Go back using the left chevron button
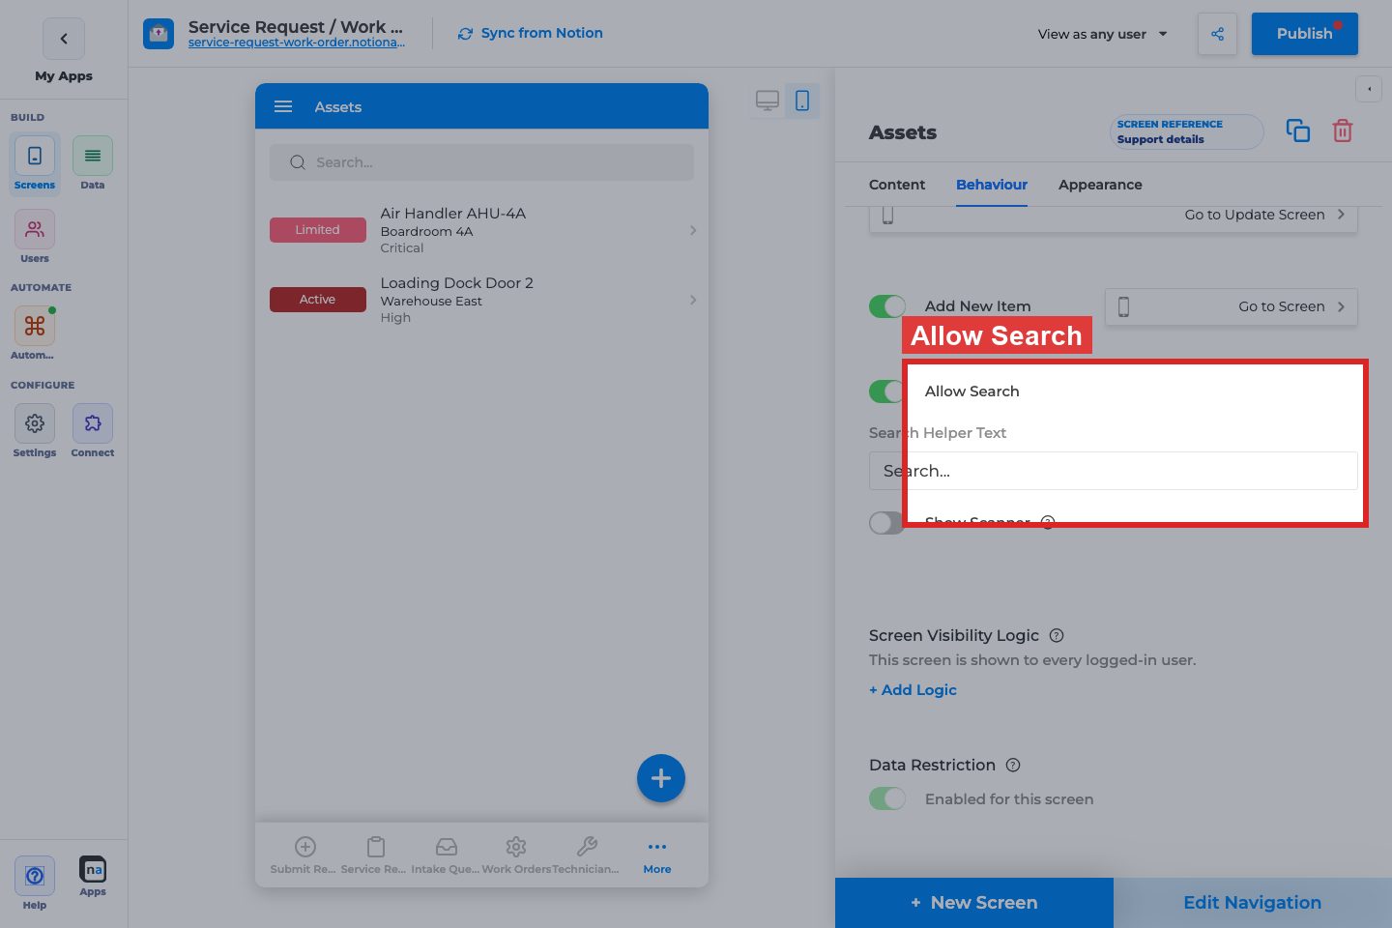This screenshot has height=928, width=1392. [64, 39]
